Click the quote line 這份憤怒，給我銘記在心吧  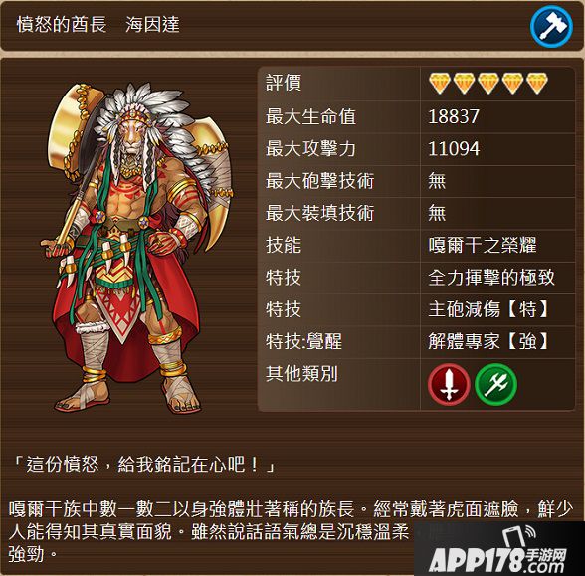143,465
